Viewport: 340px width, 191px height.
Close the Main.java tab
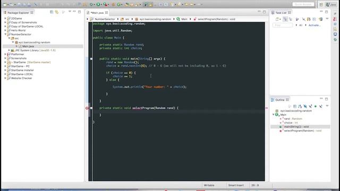tap(106, 13)
